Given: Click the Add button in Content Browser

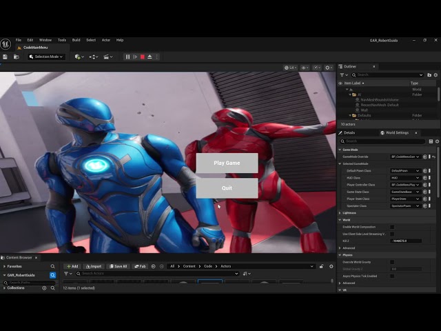Looking at the screenshot, I should coord(72,266).
